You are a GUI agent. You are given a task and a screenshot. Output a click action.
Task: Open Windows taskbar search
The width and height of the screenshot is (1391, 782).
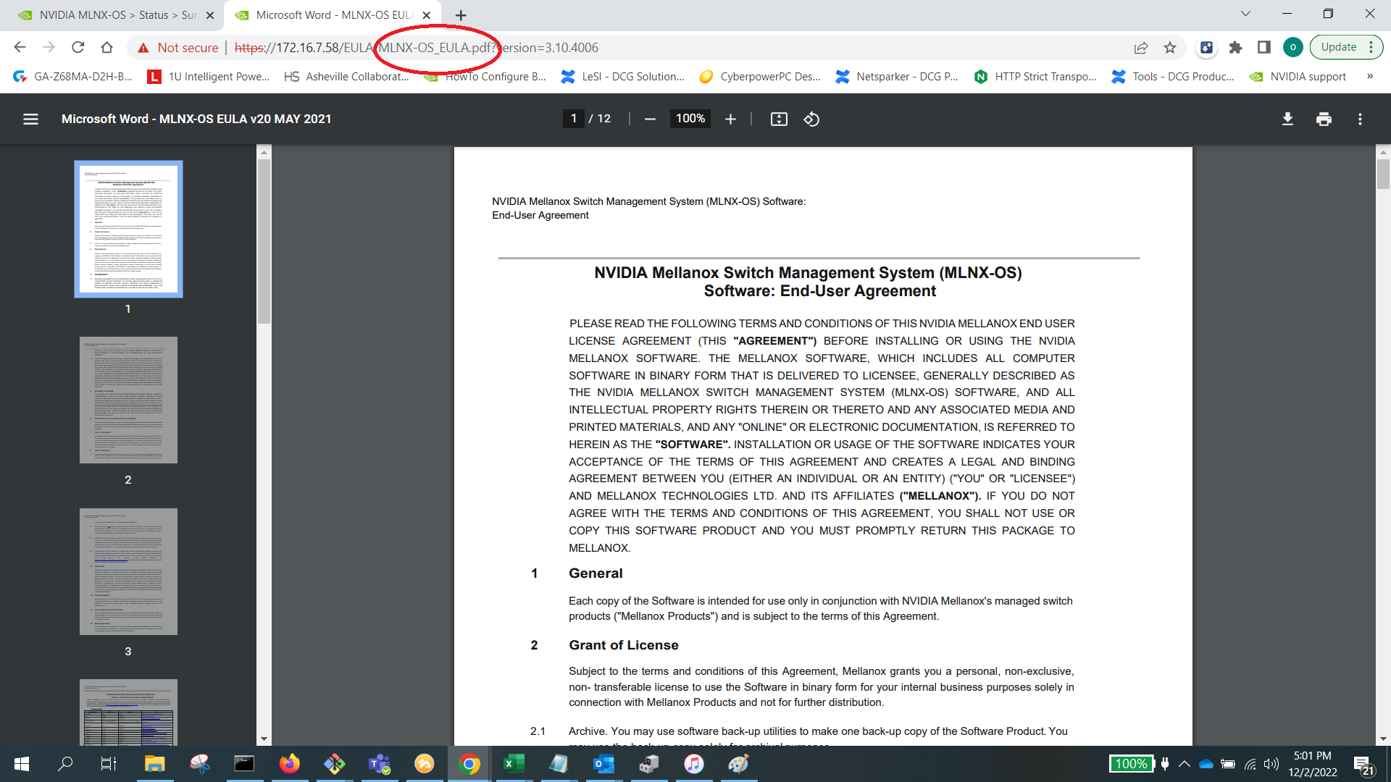65,764
